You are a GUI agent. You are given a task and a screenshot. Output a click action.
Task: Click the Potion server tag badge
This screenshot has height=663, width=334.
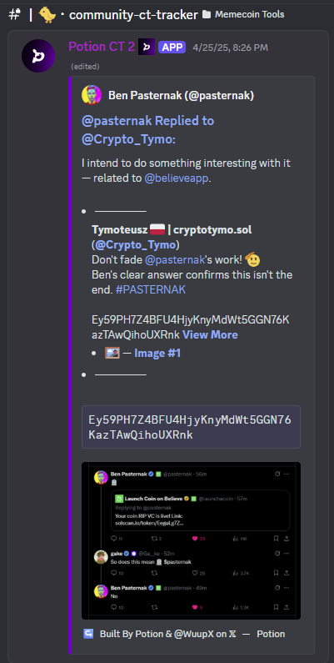[147, 47]
